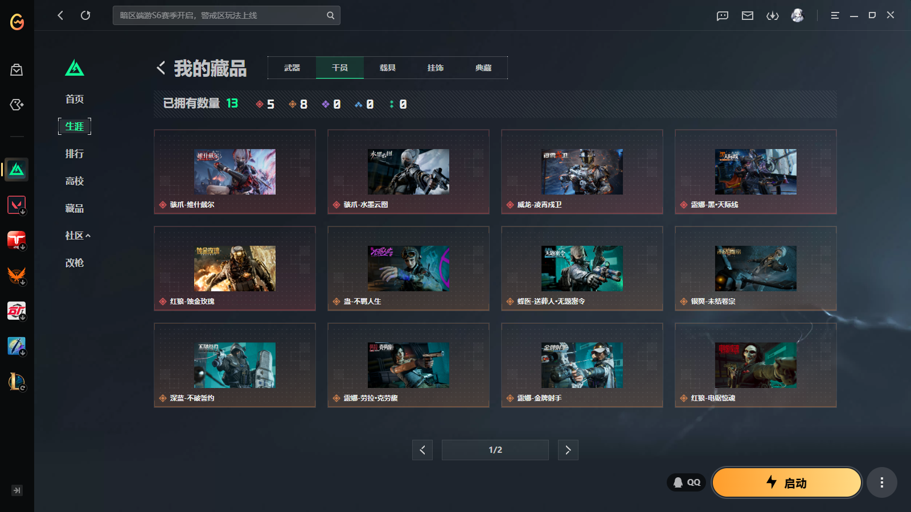911x512 pixels.
Task: Go back with the top navigation arrow
Action: (x=60, y=15)
